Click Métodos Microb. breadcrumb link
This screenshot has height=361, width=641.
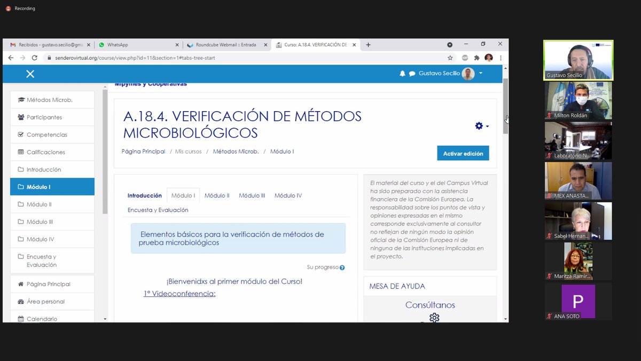[x=236, y=152]
